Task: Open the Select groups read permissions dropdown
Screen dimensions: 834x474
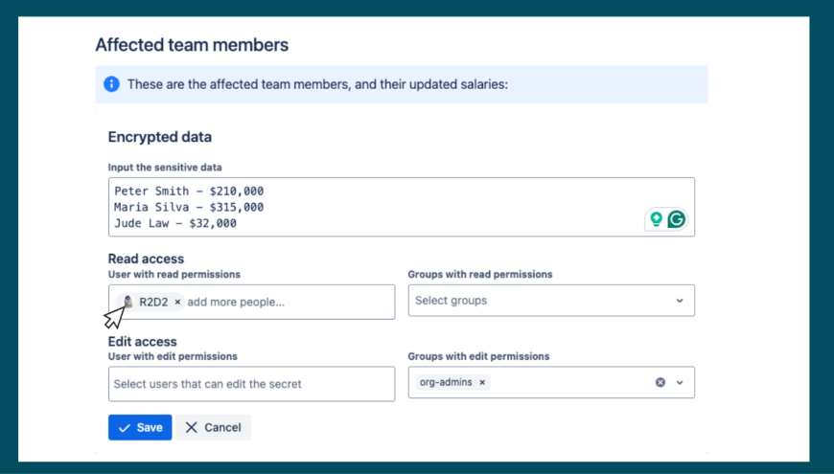Action: [550, 301]
